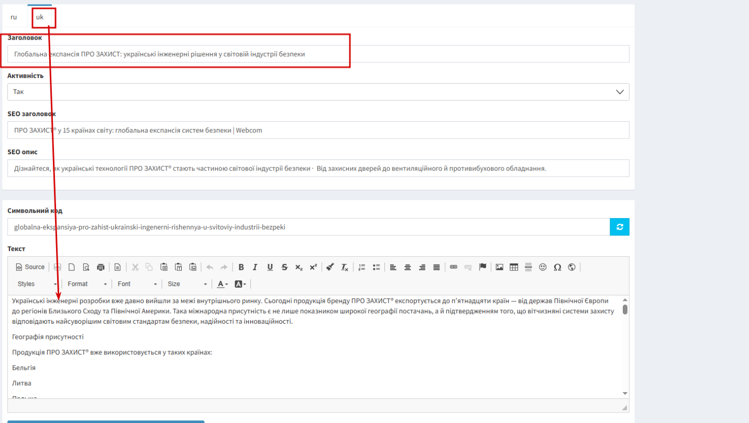Toggle Underline formatting
Screen dimensions: 749x423
pos(270,267)
